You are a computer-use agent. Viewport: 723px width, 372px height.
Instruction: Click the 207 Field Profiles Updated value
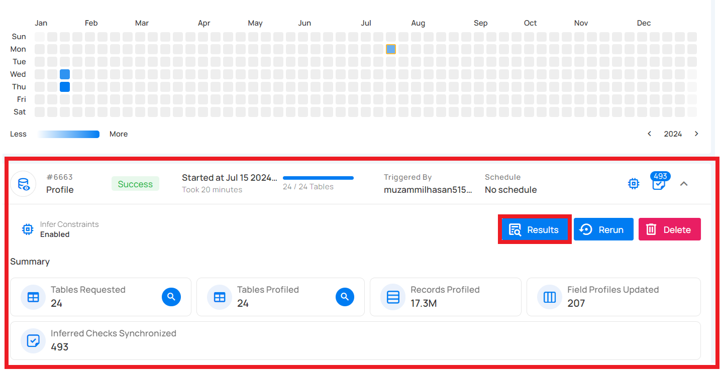576,303
